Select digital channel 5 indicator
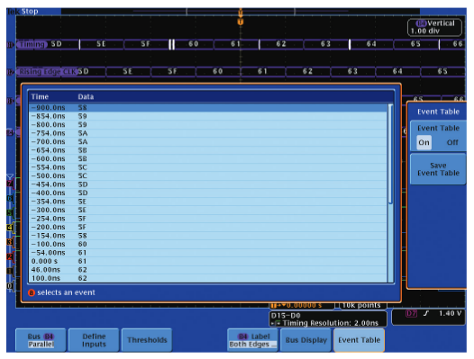The image size is (474, 359). [x=10, y=212]
